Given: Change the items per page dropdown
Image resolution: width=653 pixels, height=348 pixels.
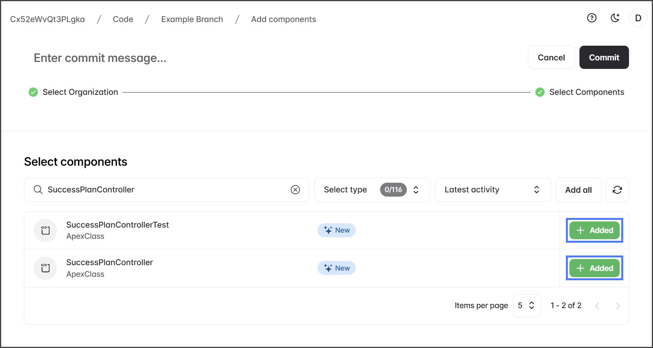Looking at the screenshot, I should pos(526,305).
